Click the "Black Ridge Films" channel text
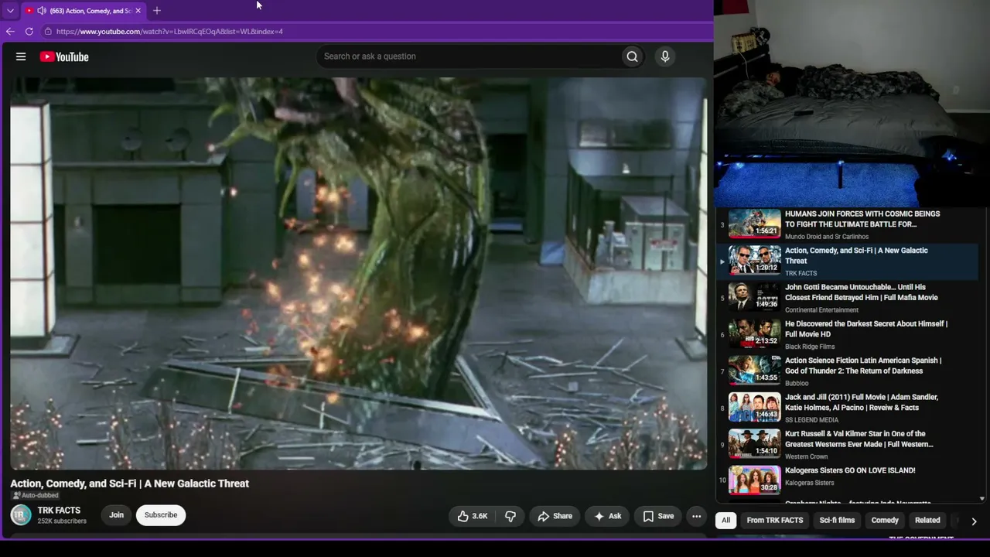This screenshot has height=557, width=990. pyautogui.click(x=810, y=347)
